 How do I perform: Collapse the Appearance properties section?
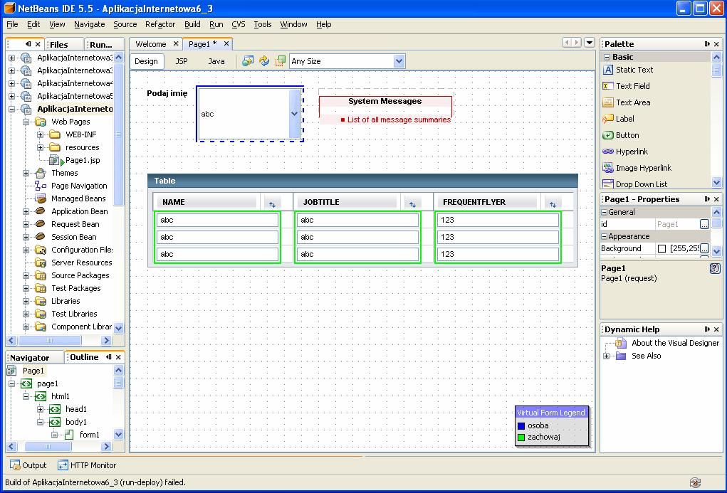604,236
